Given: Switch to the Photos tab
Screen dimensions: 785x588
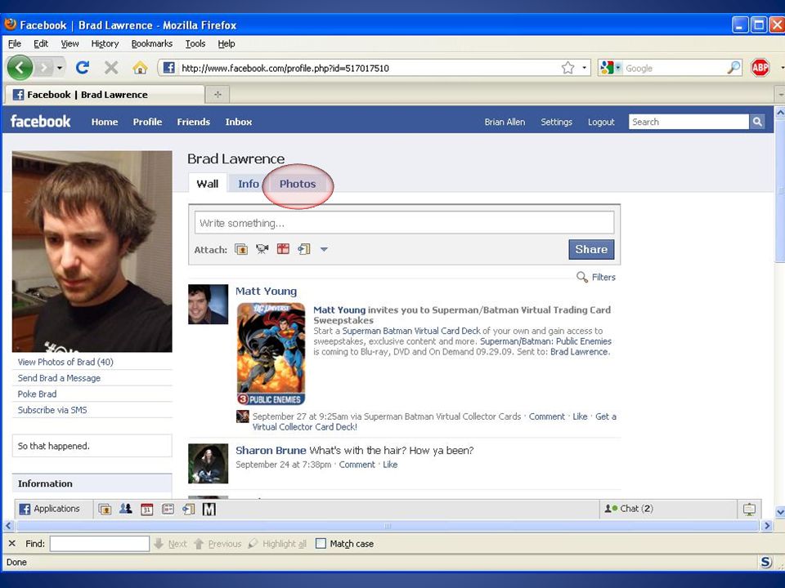Looking at the screenshot, I should (x=298, y=184).
